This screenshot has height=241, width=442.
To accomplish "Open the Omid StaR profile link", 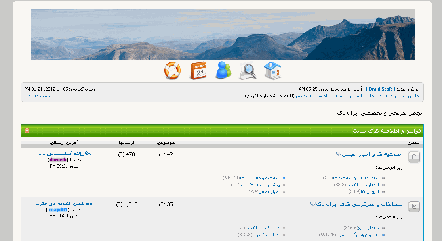I will pos(380,89).
